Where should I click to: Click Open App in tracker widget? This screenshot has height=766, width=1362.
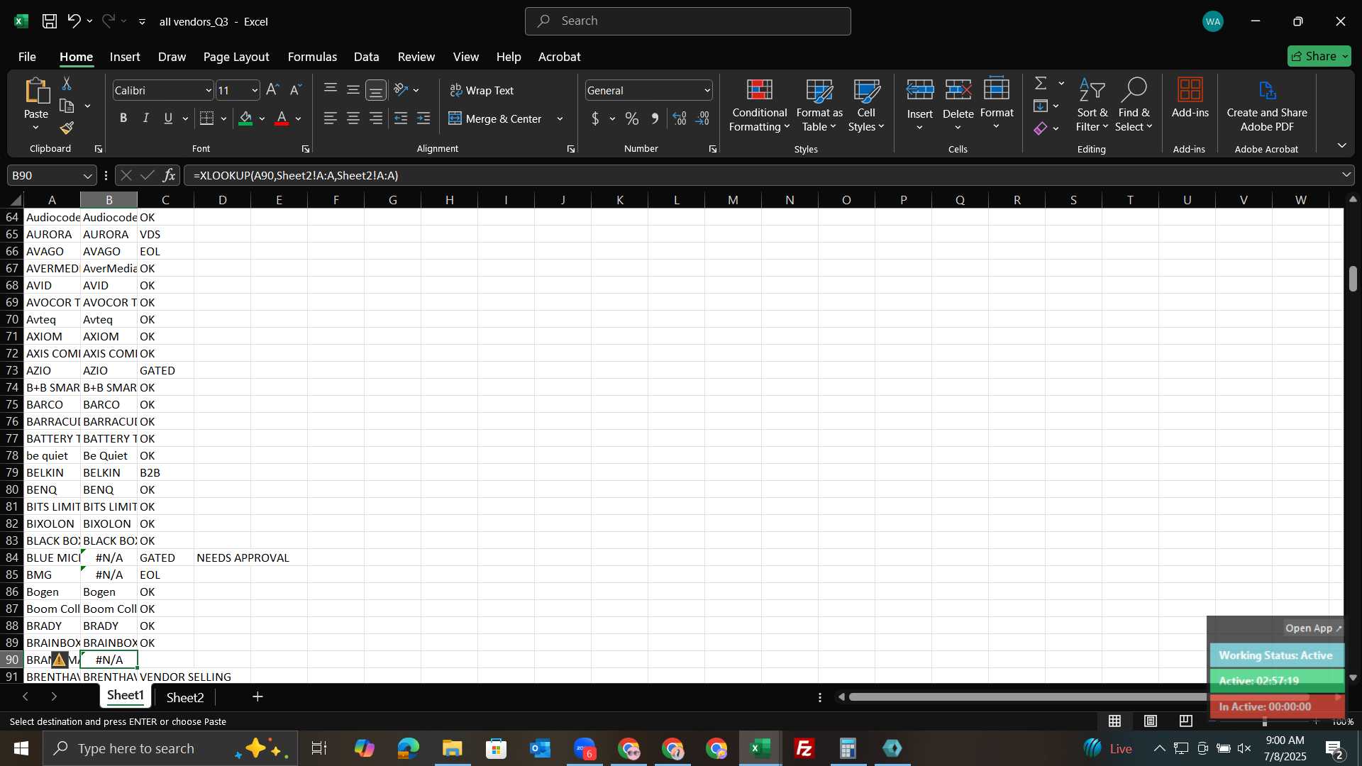pos(1313,628)
